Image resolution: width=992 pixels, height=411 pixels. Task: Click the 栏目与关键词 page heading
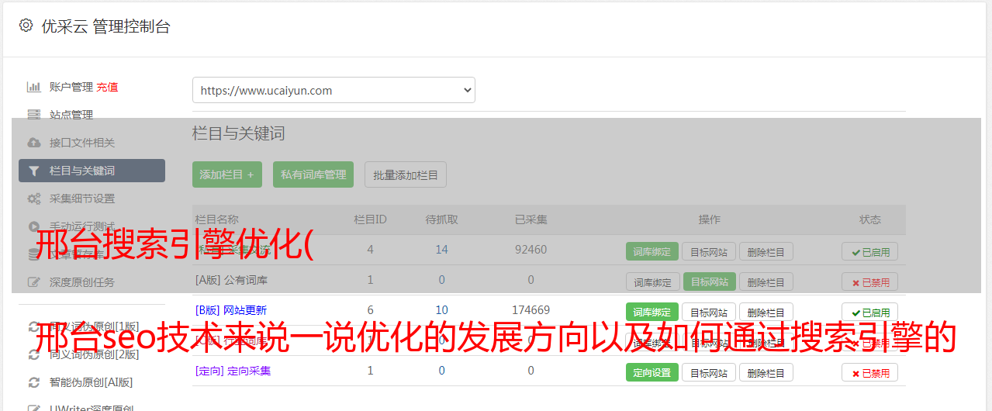pos(238,133)
